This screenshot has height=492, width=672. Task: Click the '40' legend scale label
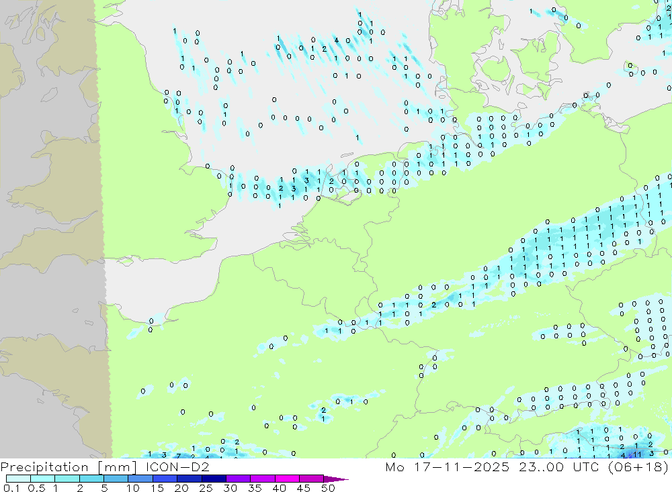[x=279, y=488]
